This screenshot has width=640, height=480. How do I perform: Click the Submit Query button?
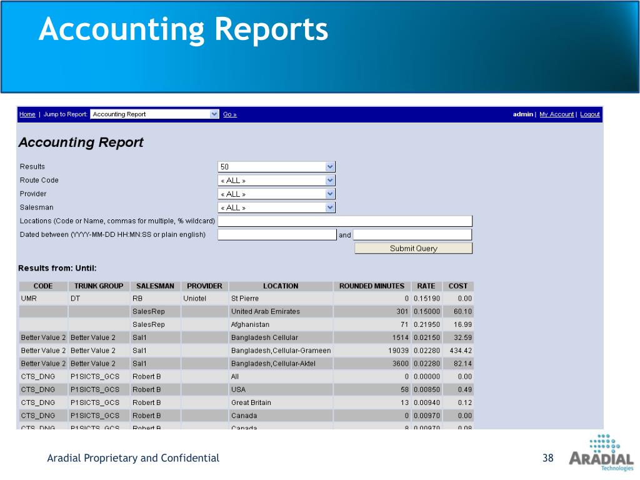[414, 248]
